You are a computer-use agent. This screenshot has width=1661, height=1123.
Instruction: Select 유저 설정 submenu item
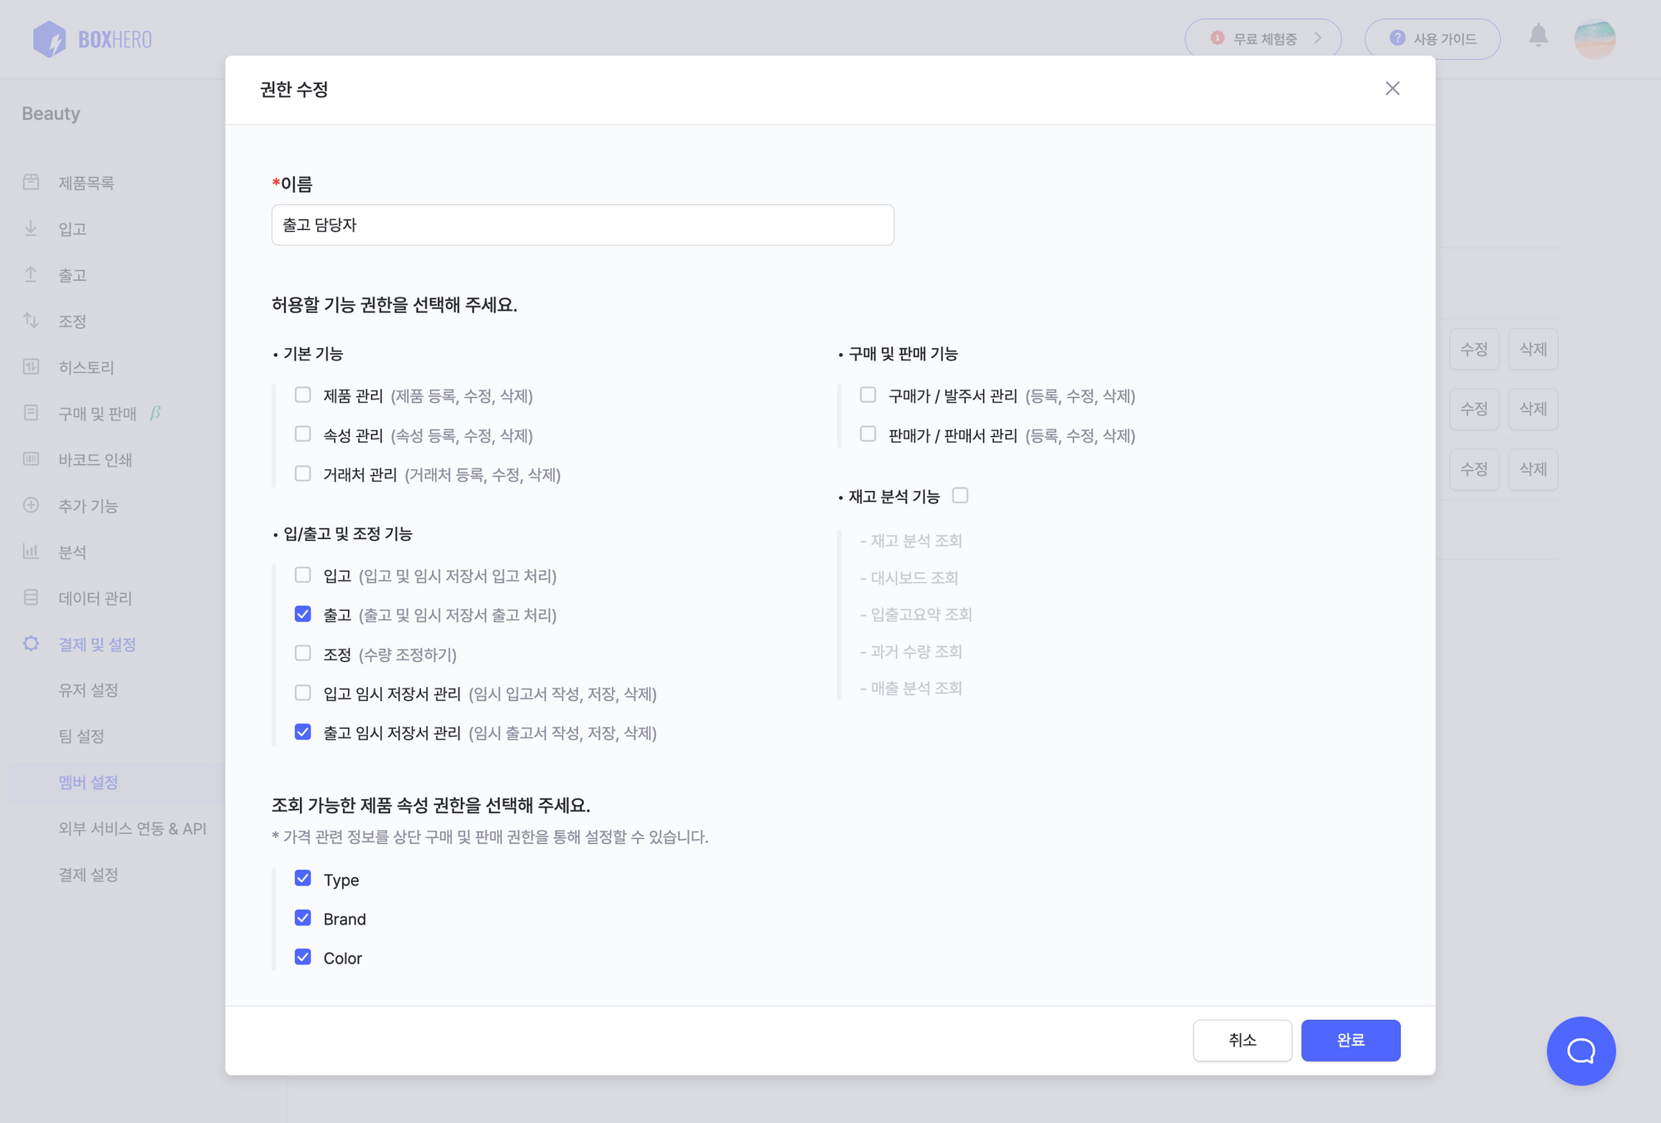pyautogui.click(x=88, y=690)
